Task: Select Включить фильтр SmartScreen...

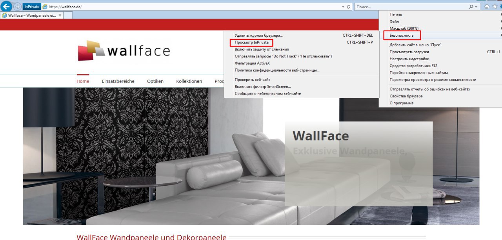Action: click(x=301, y=87)
